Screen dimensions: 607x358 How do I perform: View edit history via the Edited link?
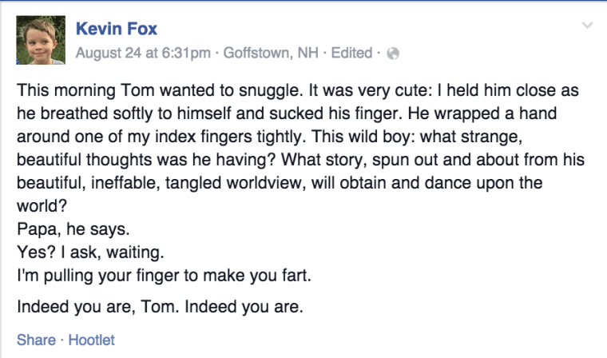coord(351,54)
